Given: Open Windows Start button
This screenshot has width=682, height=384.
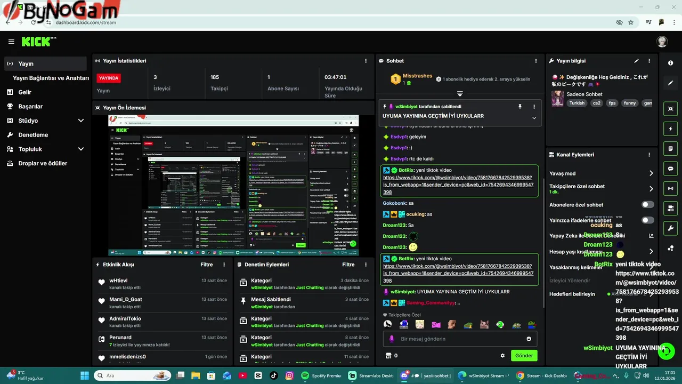Looking at the screenshot, I should 84,375.
